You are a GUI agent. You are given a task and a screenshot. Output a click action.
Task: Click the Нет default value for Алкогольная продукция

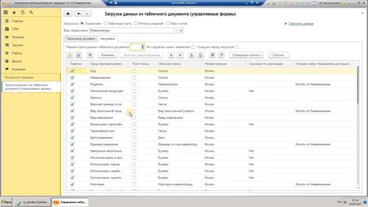[251, 91]
